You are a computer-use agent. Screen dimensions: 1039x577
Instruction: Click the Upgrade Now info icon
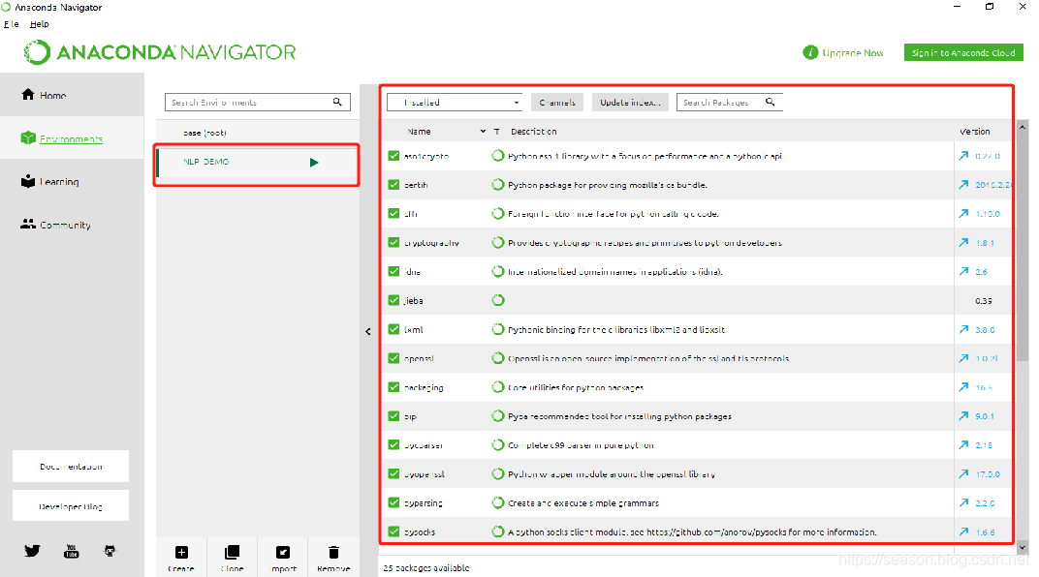(x=809, y=52)
